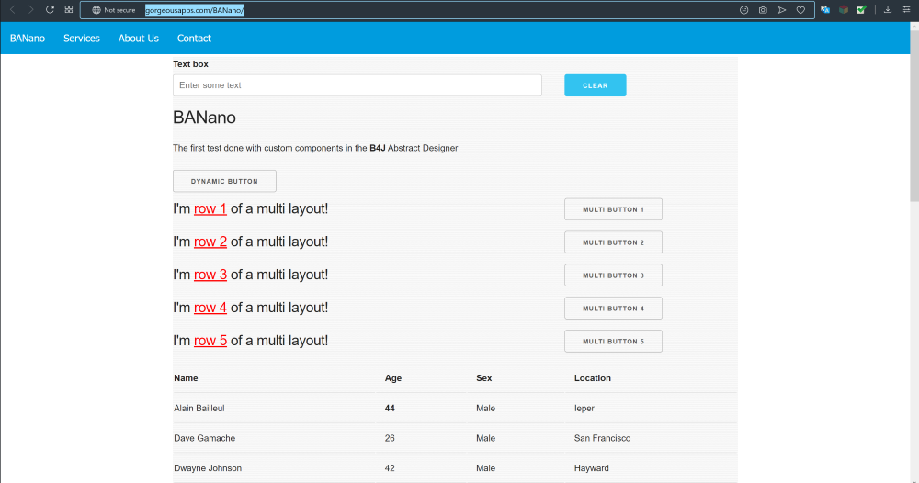
Task: Click the blue CLEAR button
Action: tap(595, 85)
